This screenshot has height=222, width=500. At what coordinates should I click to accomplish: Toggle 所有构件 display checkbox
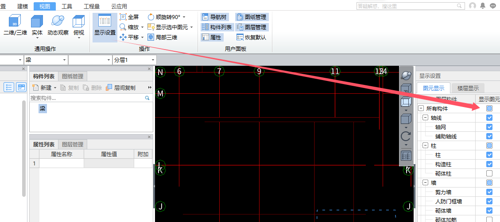(x=489, y=108)
